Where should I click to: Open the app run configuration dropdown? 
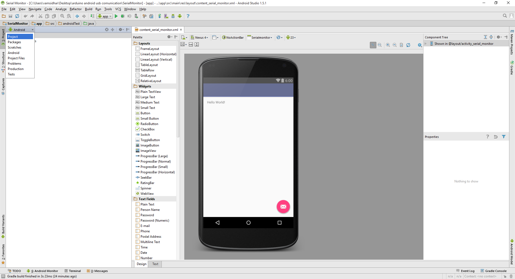tap(105, 16)
